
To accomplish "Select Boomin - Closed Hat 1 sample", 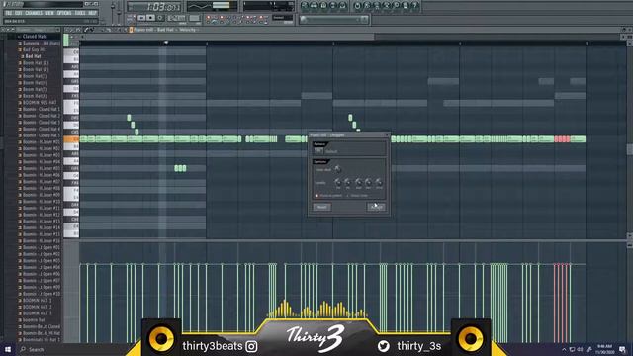I will pyautogui.click(x=42, y=109).
